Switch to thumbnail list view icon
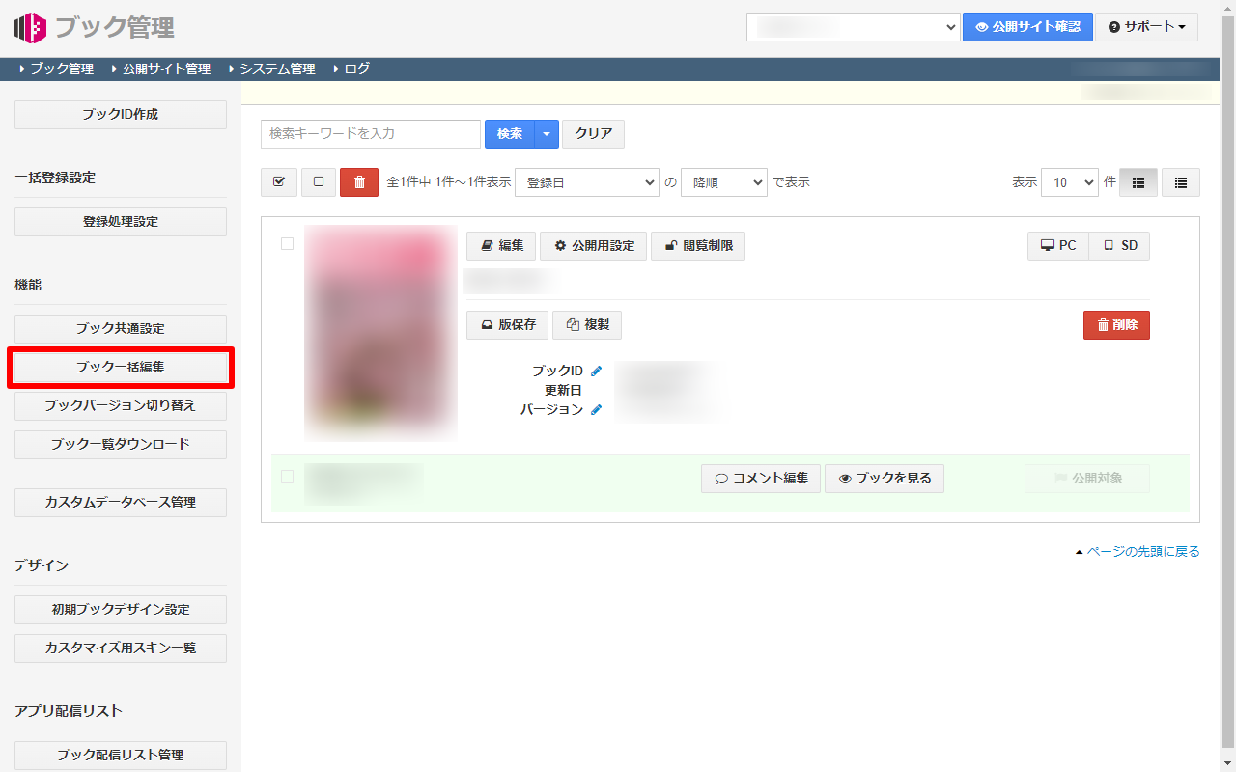Image resolution: width=1236 pixels, height=772 pixels. [1138, 182]
